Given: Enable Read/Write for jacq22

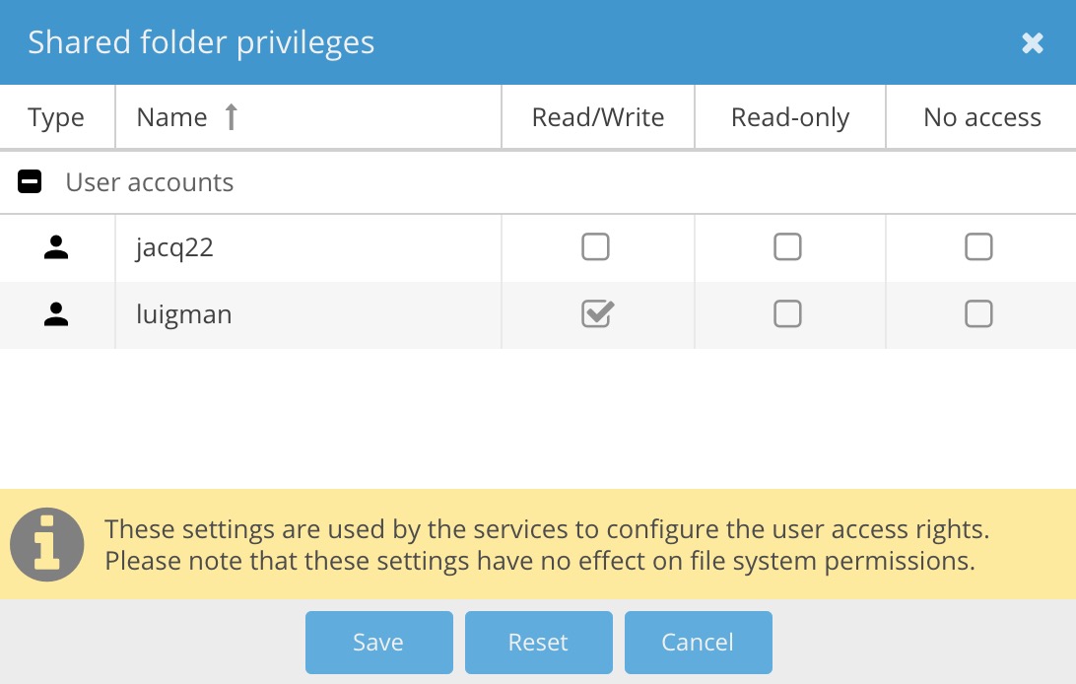Looking at the screenshot, I should pos(595,247).
